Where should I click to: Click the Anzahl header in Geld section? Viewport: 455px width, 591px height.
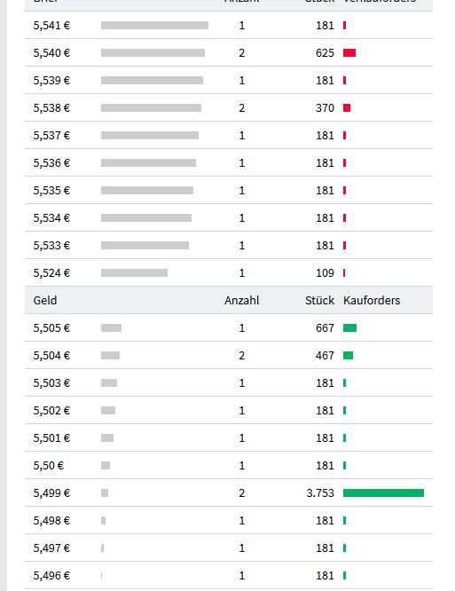click(x=242, y=301)
